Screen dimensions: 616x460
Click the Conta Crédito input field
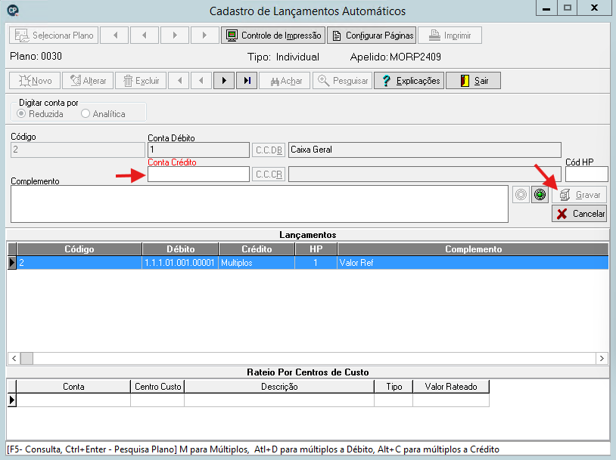click(x=198, y=174)
